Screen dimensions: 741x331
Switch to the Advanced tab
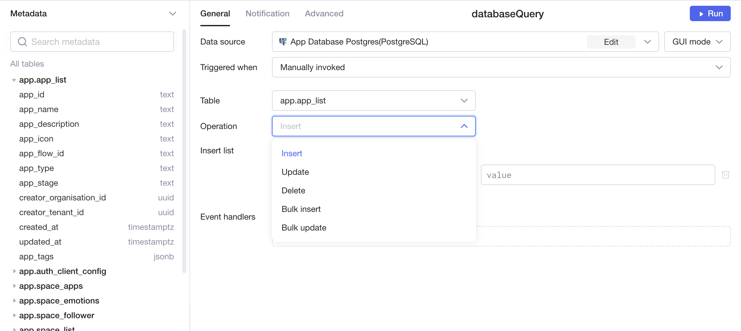(x=324, y=13)
